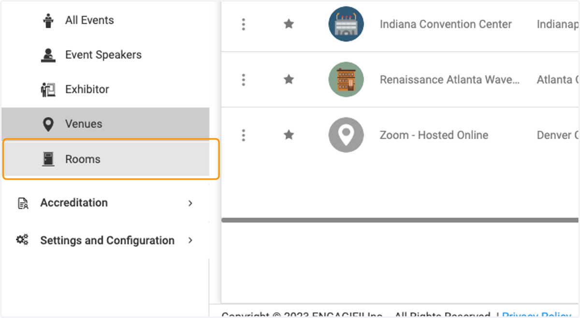The width and height of the screenshot is (580, 318).
Task: Click the Accreditation certificate icon
Action: tap(23, 203)
